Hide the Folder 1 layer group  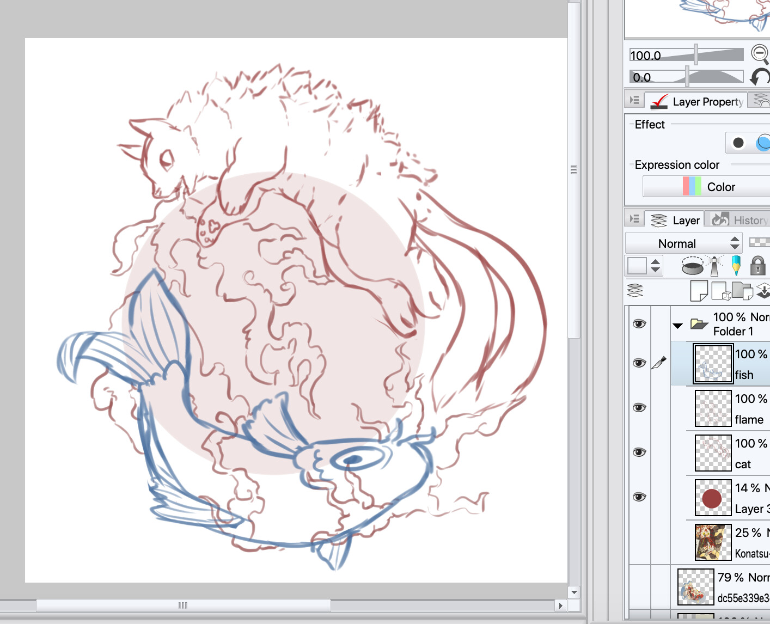[x=639, y=324]
